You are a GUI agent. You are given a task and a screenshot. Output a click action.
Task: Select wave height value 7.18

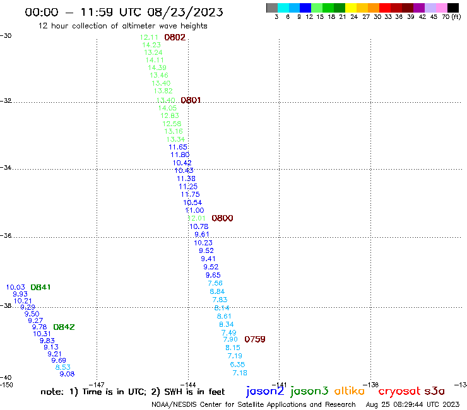(240, 373)
